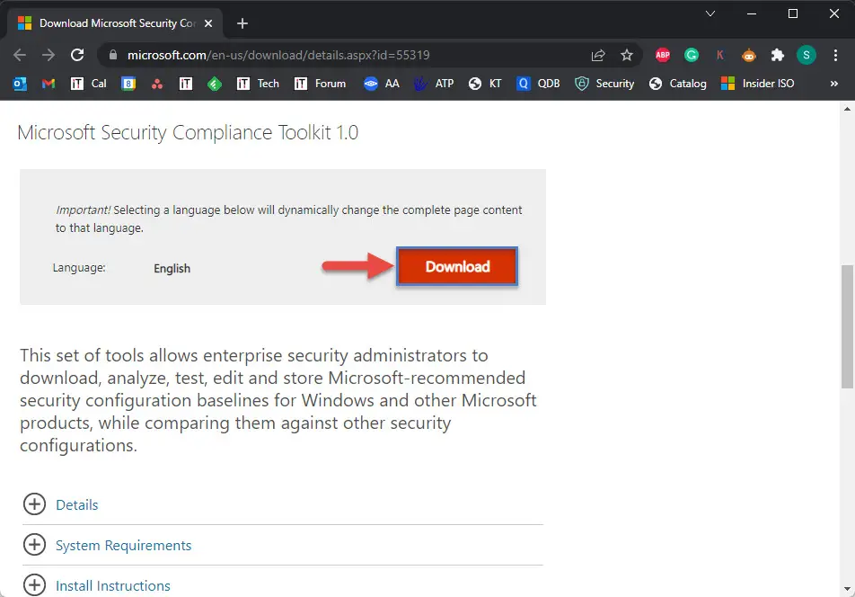Image resolution: width=855 pixels, height=597 pixels.
Task: Open the Chrome profile avatar S
Action: click(806, 55)
